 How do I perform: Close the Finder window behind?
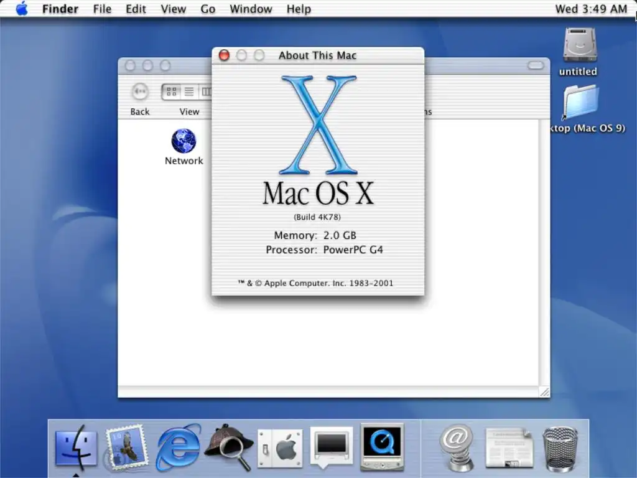pos(130,65)
